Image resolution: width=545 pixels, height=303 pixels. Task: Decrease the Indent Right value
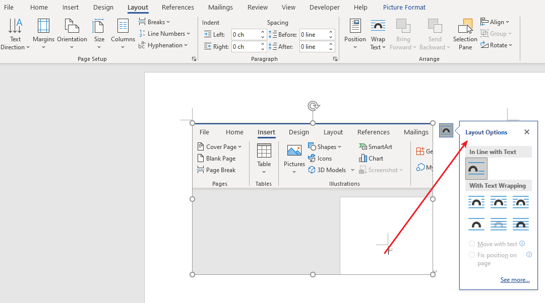[x=263, y=49]
